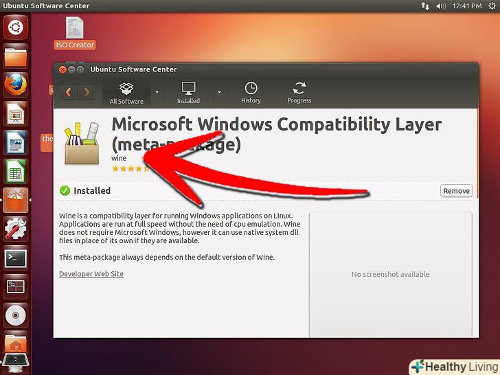This screenshot has height=375, width=500.
Task: Expand the Installed dropdown arrow
Action: pyautogui.click(x=219, y=92)
